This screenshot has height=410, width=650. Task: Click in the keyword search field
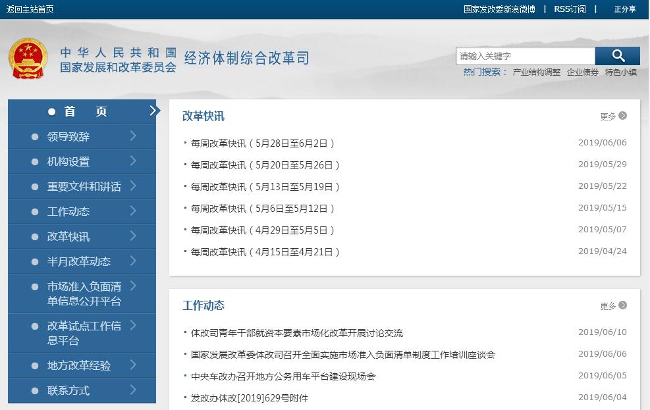(525, 56)
